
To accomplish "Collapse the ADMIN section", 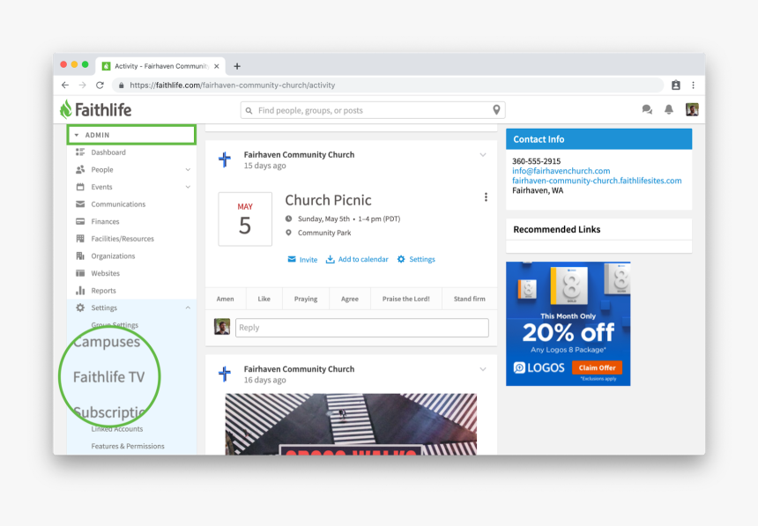I will (131, 135).
